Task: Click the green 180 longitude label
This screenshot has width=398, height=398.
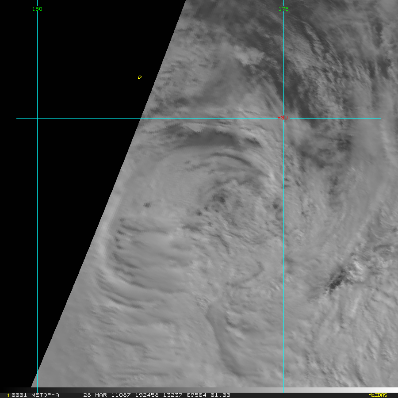Action: (x=37, y=9)
